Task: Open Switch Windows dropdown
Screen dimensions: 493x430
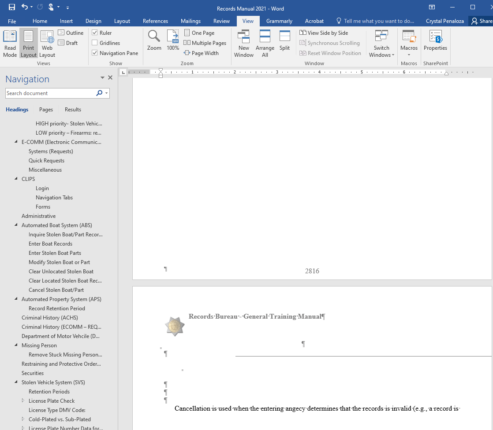Action: tap(381, 44)
